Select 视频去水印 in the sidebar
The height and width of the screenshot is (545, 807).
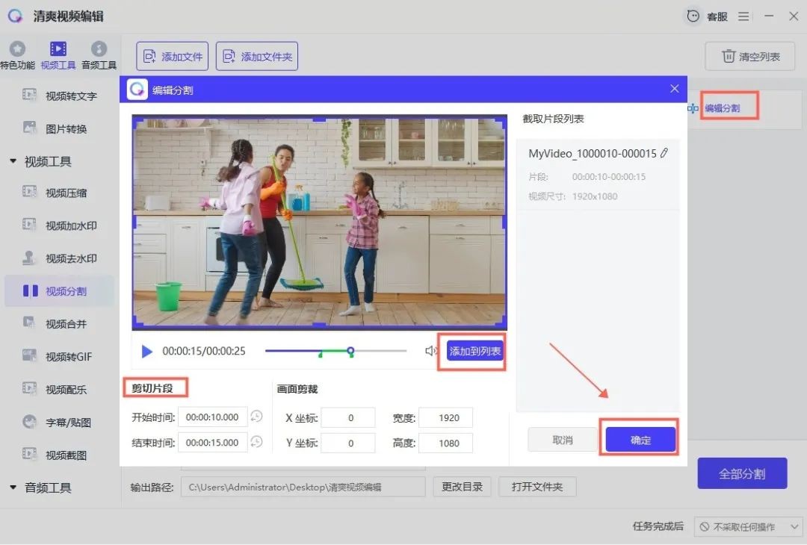(x=71, y=258)
